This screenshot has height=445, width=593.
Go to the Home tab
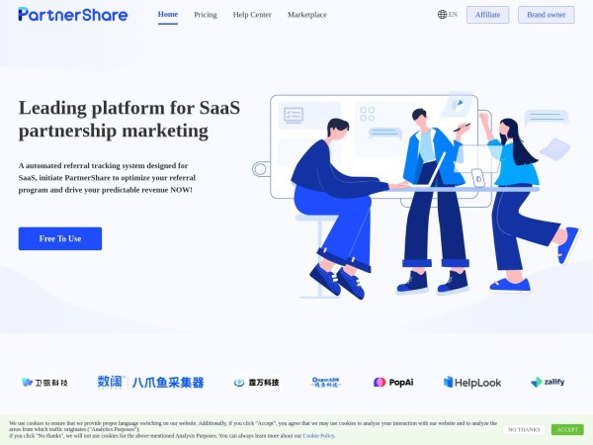[x=168, y=15]
